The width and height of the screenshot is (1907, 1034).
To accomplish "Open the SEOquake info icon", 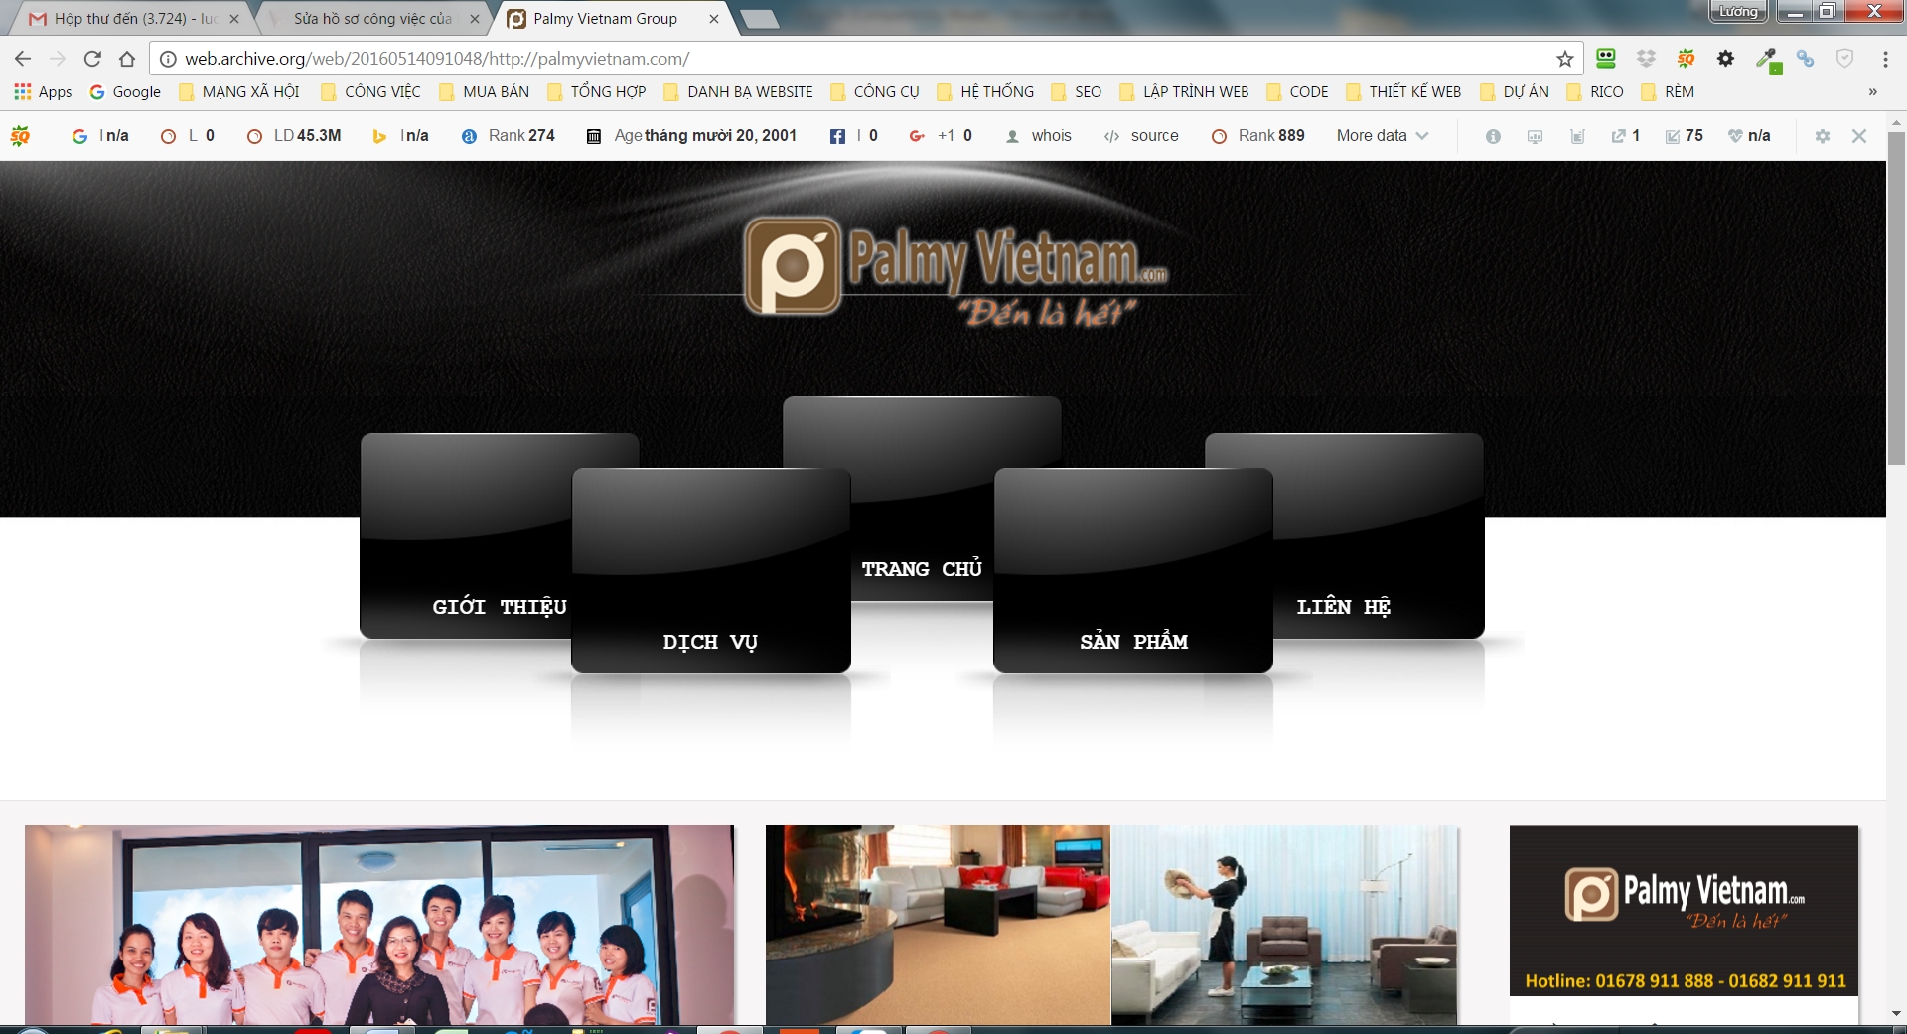I will (x=1493, y=136).
